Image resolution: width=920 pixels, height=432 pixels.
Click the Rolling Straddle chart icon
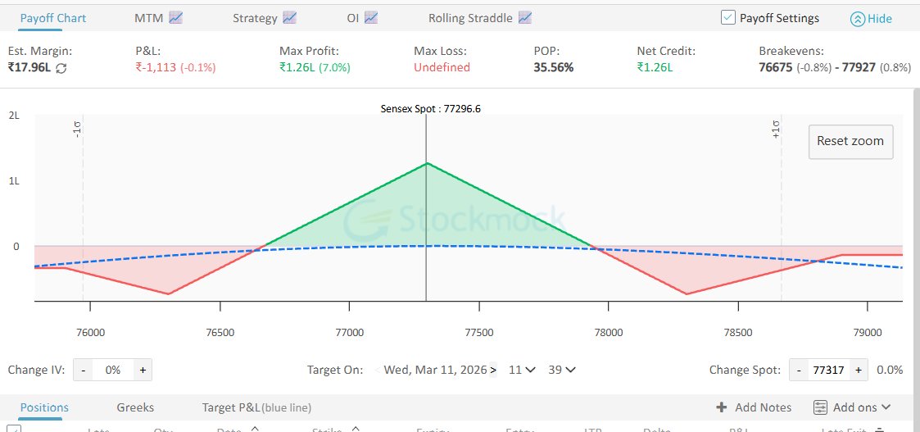(x=524, y=18)
